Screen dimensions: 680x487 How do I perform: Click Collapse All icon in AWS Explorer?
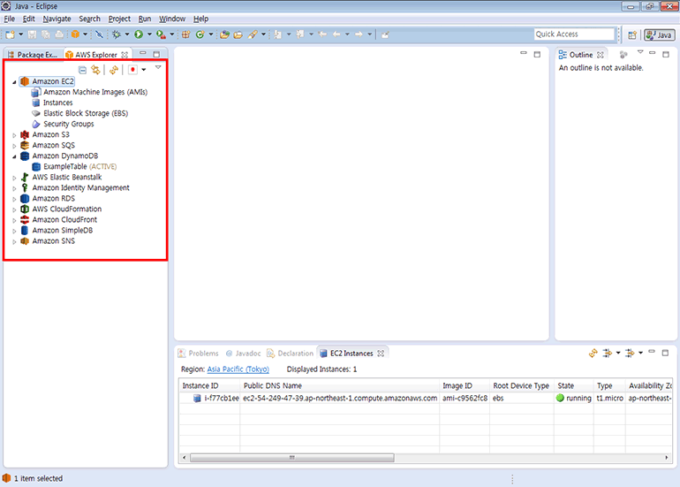click(x=83, y=69)
